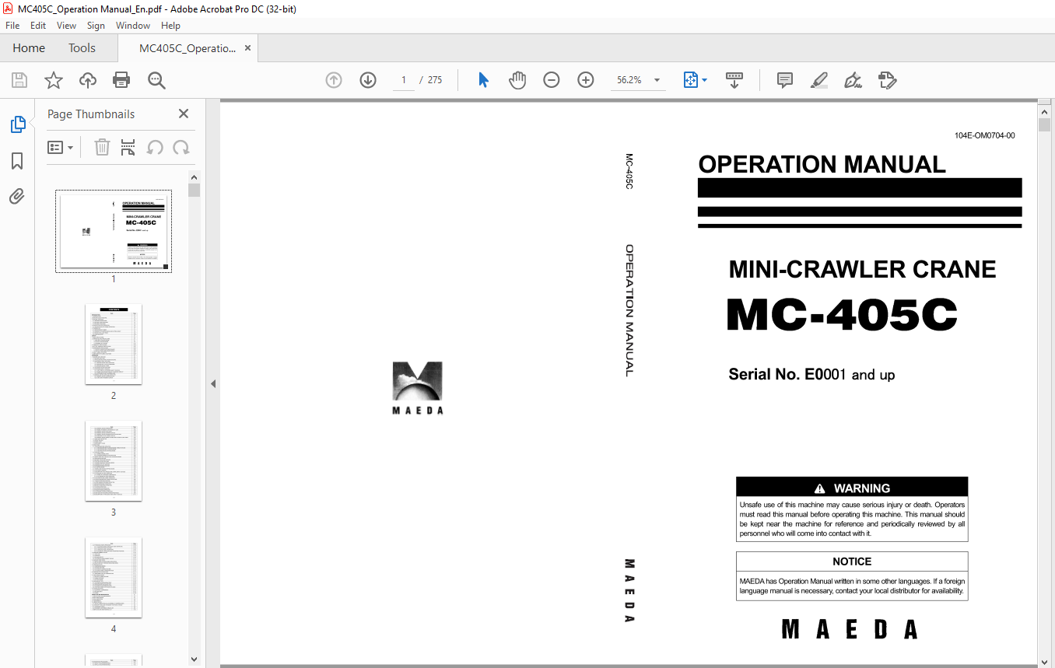The height and width of the screenshot is (668, 1055).
Task: Select the page 1 thumbnail
Action: point(114,231)
